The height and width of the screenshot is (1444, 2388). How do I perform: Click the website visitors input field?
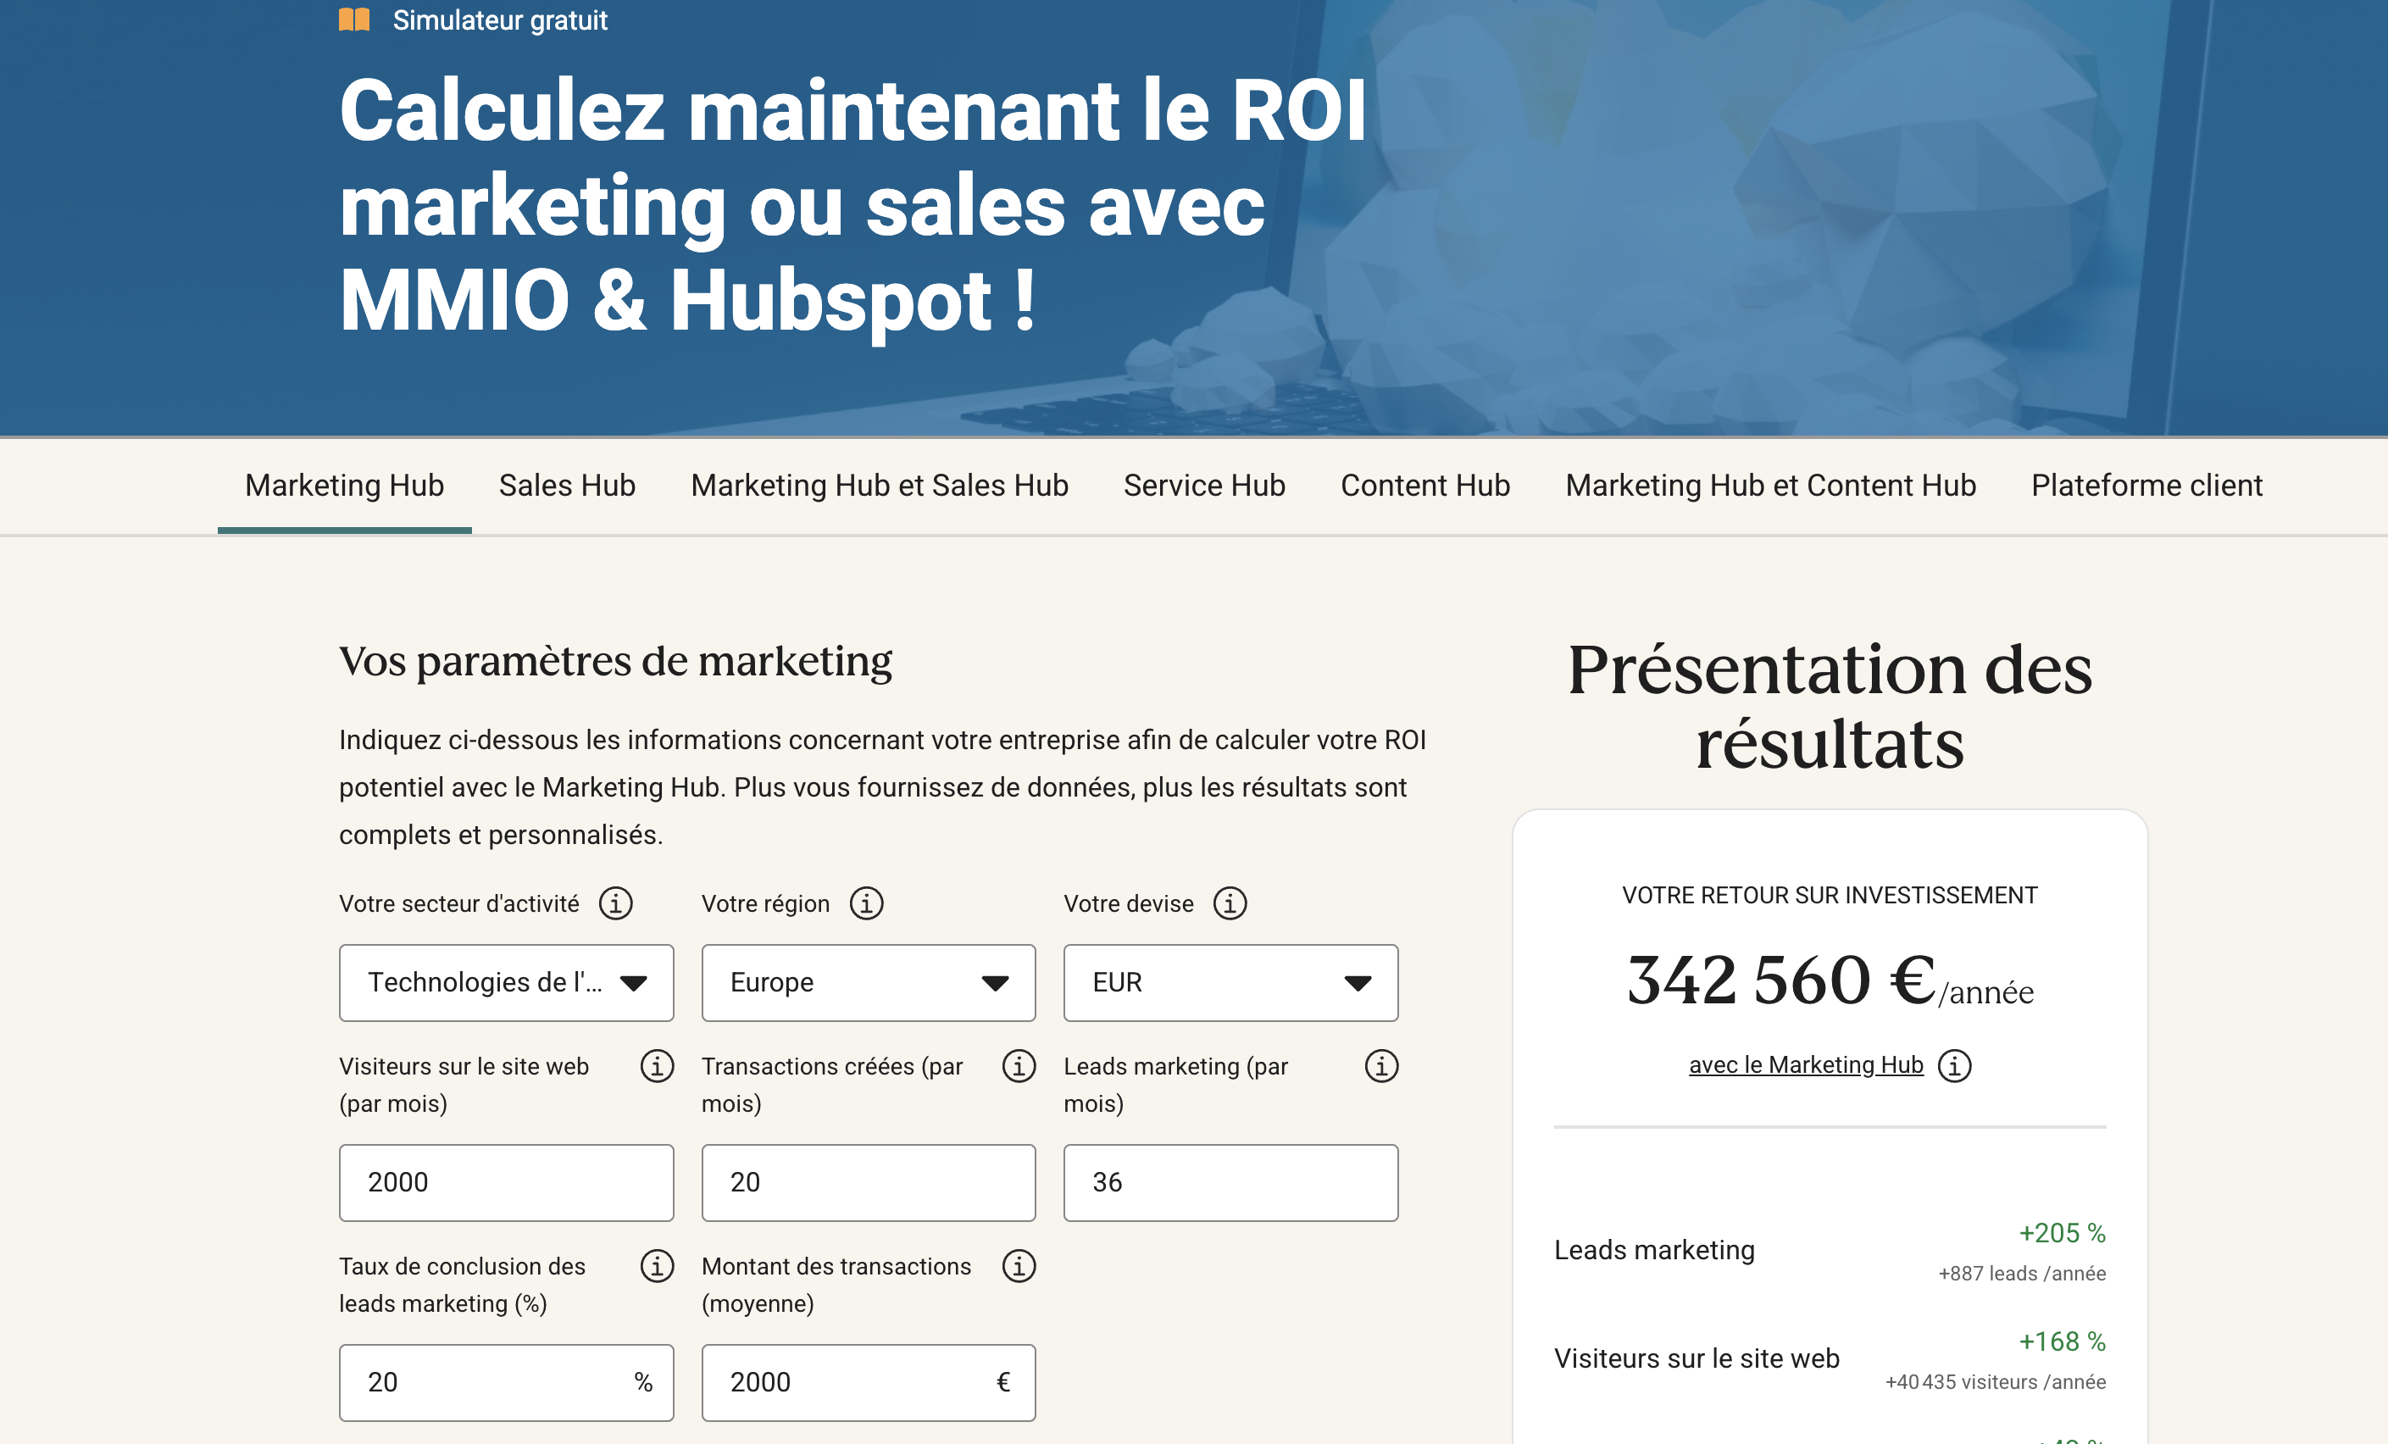coord(506,1182)
